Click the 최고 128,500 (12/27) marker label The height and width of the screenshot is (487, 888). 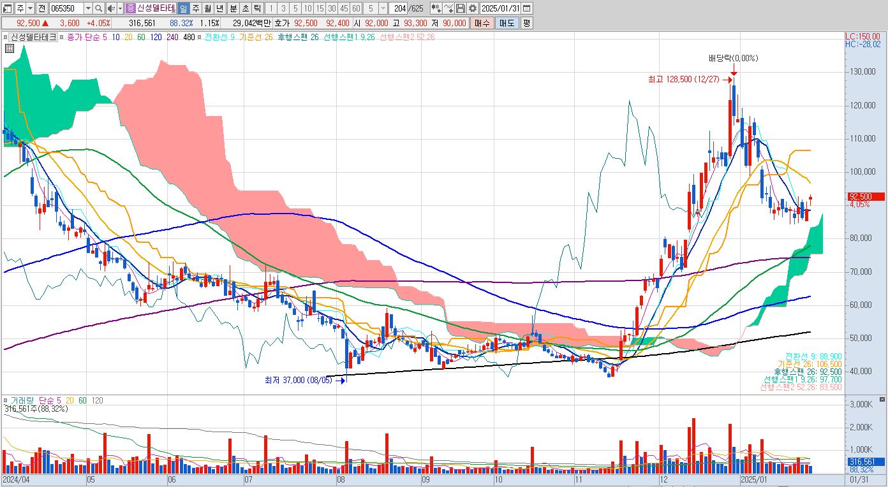point(683,79)
